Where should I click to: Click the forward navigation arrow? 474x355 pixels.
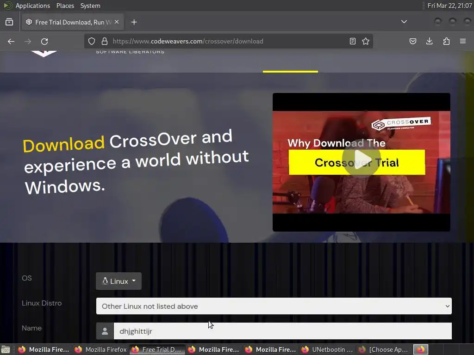point(28,41)
